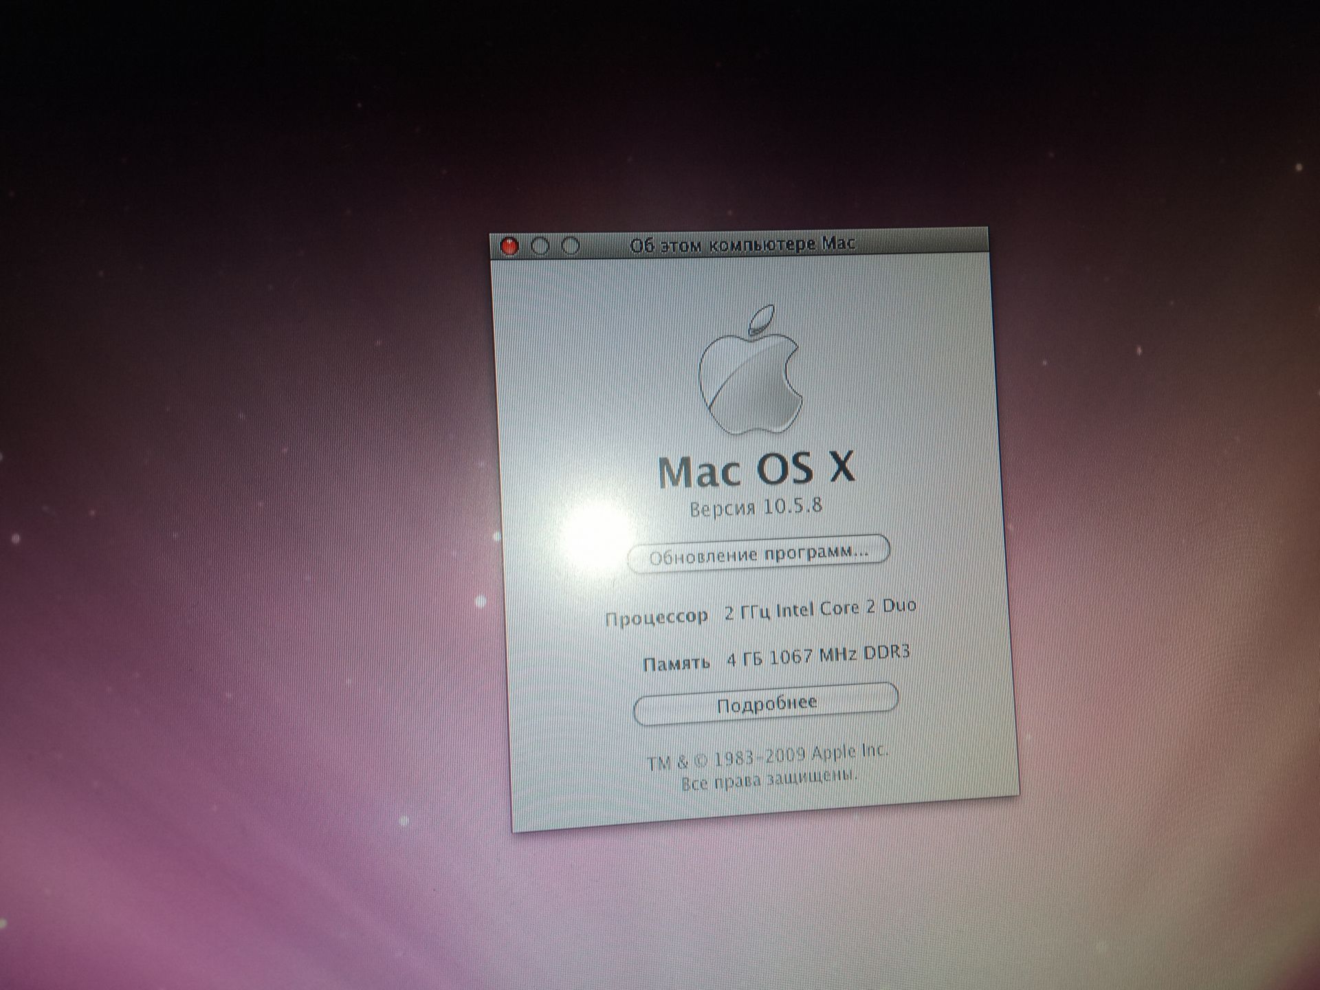1320x990 pixels.
Task: Select the 2 ГГц Intel Core 2 Duo text
Action: click(x=820, y=609)
